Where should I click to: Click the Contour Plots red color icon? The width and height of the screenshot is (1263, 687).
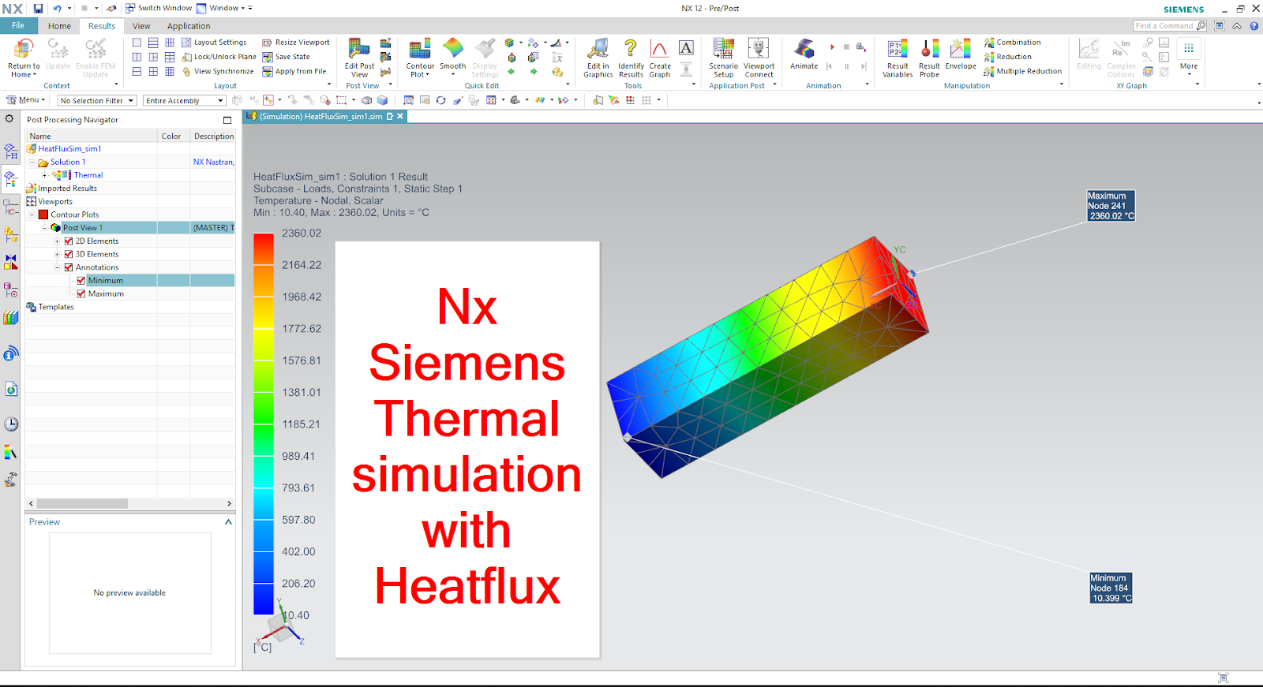tap(43, 215)
